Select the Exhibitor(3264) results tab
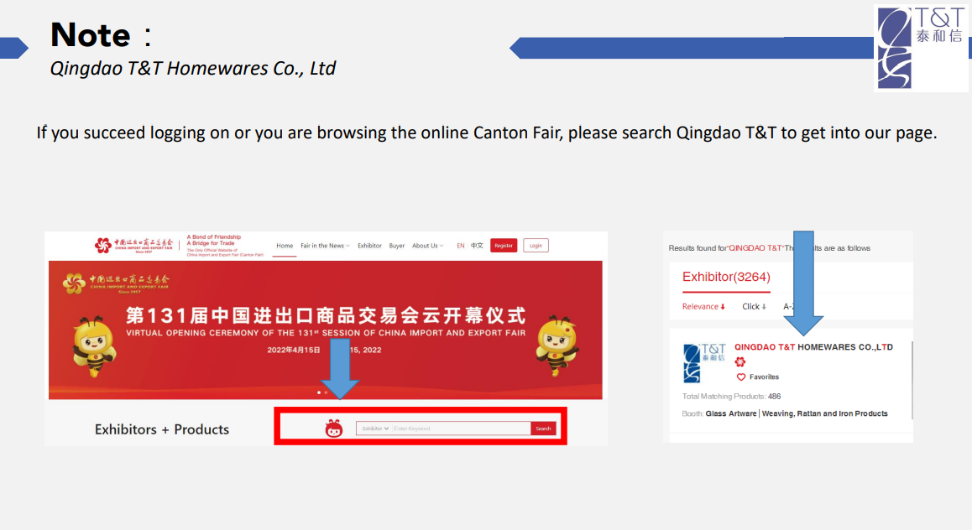This screenshot has width=972, height=530. (x=726, y=278)
